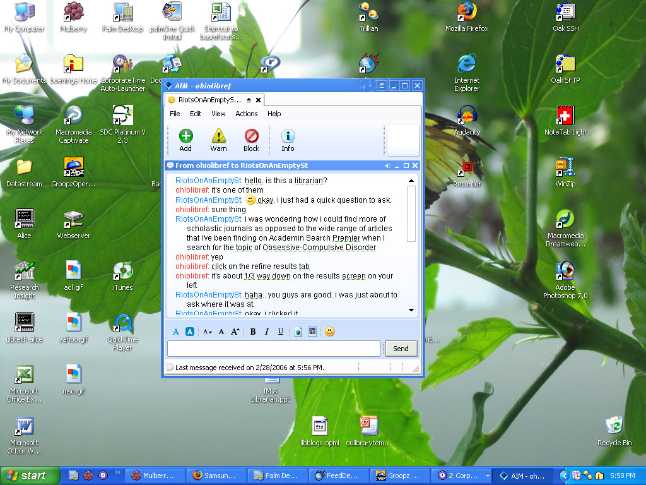Image resolution: width=646 pixels, height=485 pixels.
Task: Open the Webserver desktop icon
Action: (x=73, y=224)
